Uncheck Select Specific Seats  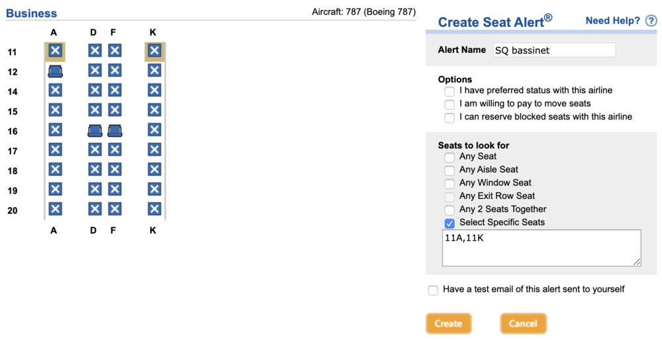449,224
